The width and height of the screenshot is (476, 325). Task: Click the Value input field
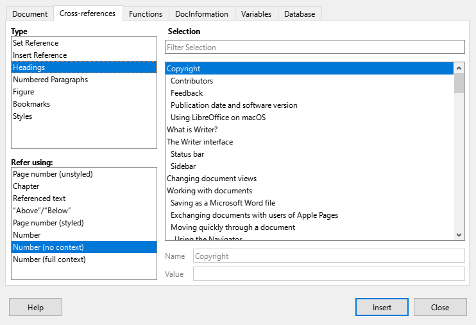click(328, 274)
